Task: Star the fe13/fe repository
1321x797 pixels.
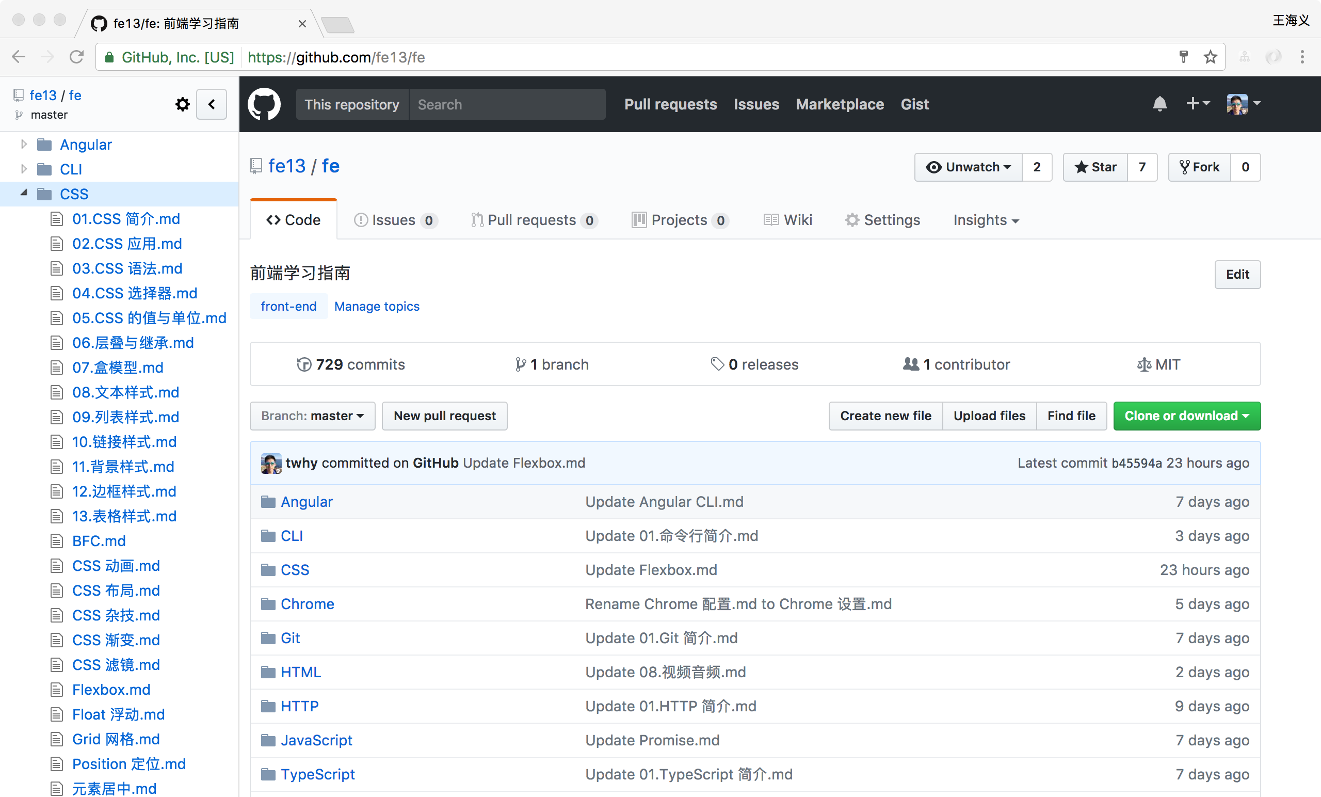Action: (1096, 167)
